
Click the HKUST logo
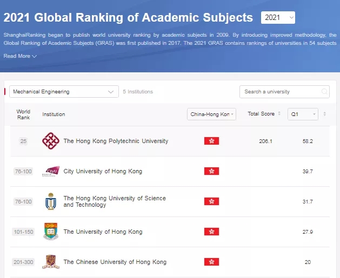51,201
